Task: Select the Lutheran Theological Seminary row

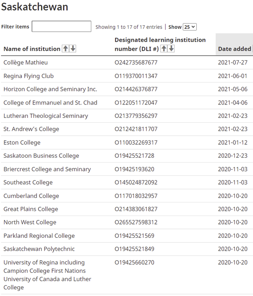Action: [127, 116]
